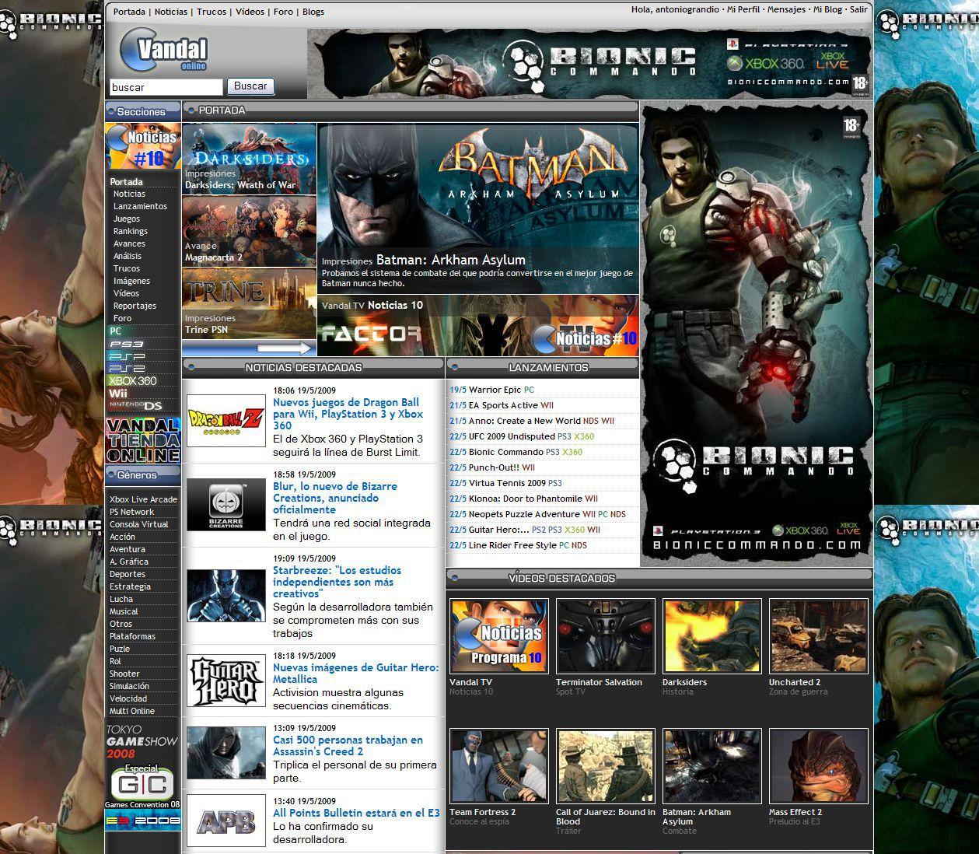The image size is (979, 854).
Task: Click the Vandal online logo
Action: pos(165,51)
